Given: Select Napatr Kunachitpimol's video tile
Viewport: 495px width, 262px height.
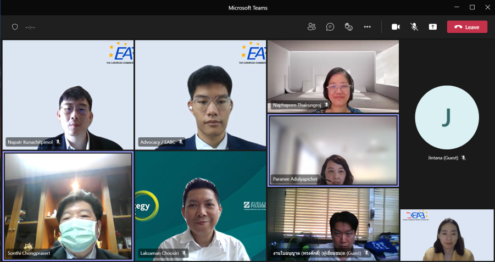Looking at the screenshot, I should point(68,94).
